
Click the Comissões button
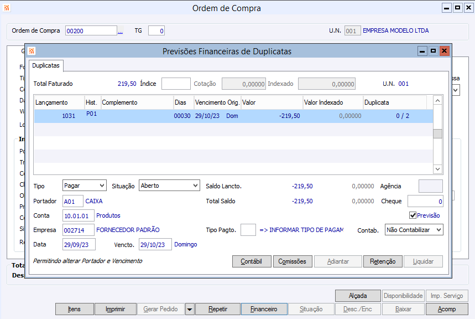tap(293, 261)
